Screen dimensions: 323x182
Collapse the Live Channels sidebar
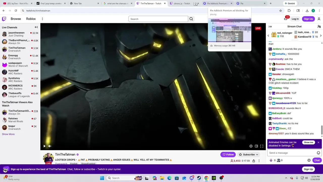pos(36,27)
